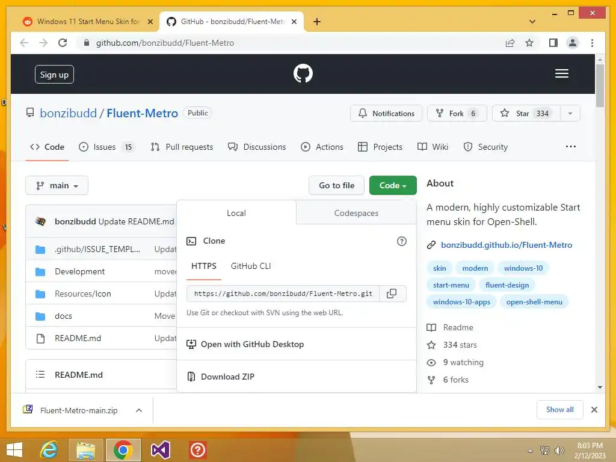The width and height of the screenshot is (616, 462).
Task: Reload the page
Action: 63,43
